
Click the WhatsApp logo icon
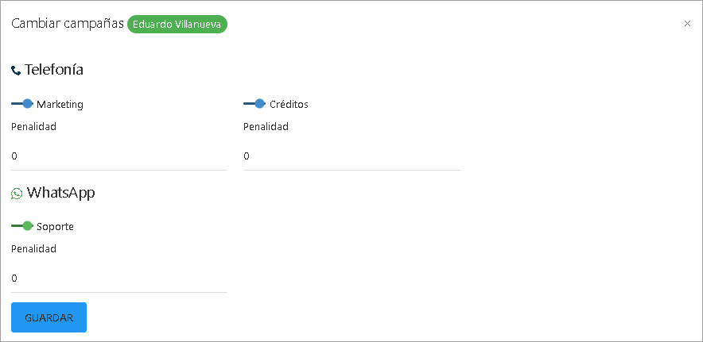click(x=17, y=194)
